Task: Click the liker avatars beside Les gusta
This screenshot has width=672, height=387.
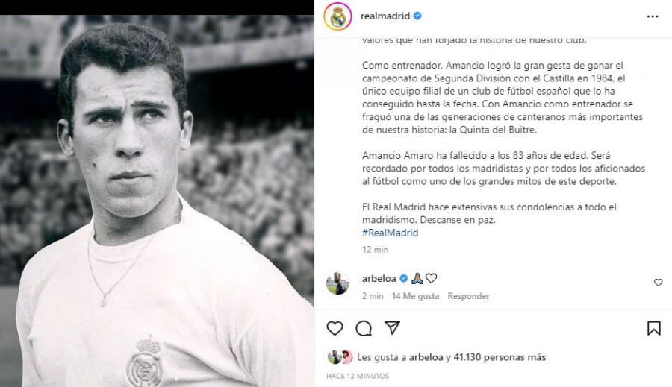Action: pyautogui.click(x=340, y=357)
